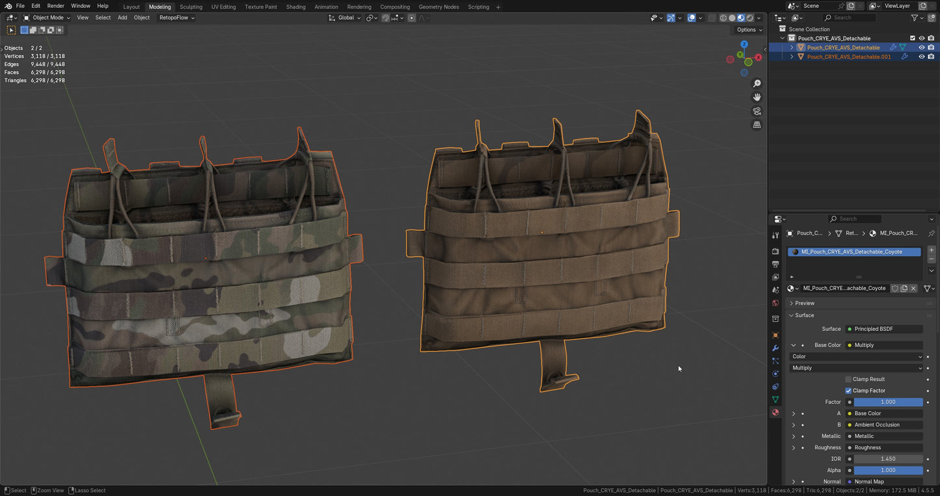Viewport: 940px width, 496px height.
Task: Enable the Clamp Result checkbox
Action: click(848, 379)
